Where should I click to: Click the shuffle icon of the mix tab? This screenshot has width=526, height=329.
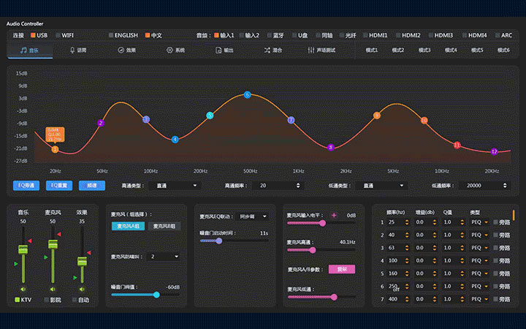tap(267, 50)
